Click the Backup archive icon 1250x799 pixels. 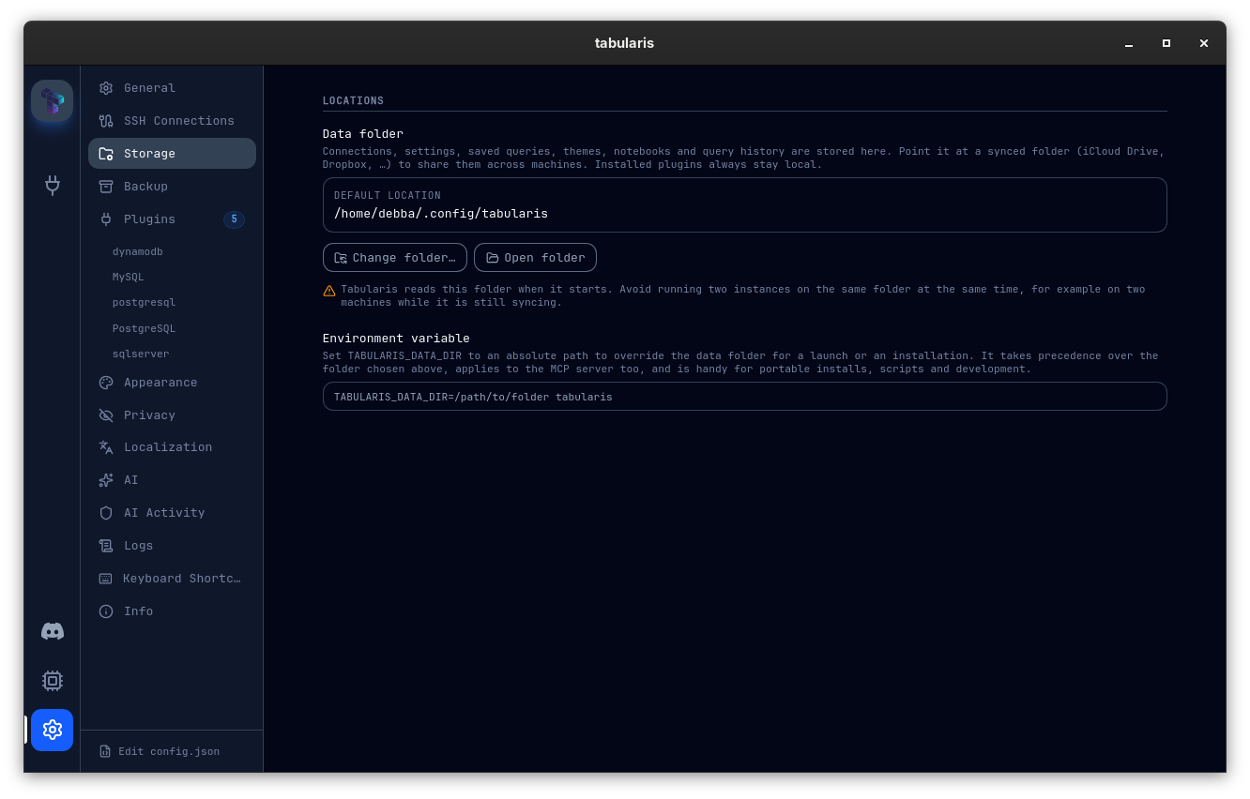(x=106, y=187)
